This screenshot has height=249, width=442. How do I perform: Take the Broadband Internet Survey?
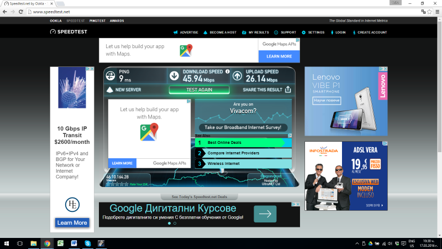(243, 128)
